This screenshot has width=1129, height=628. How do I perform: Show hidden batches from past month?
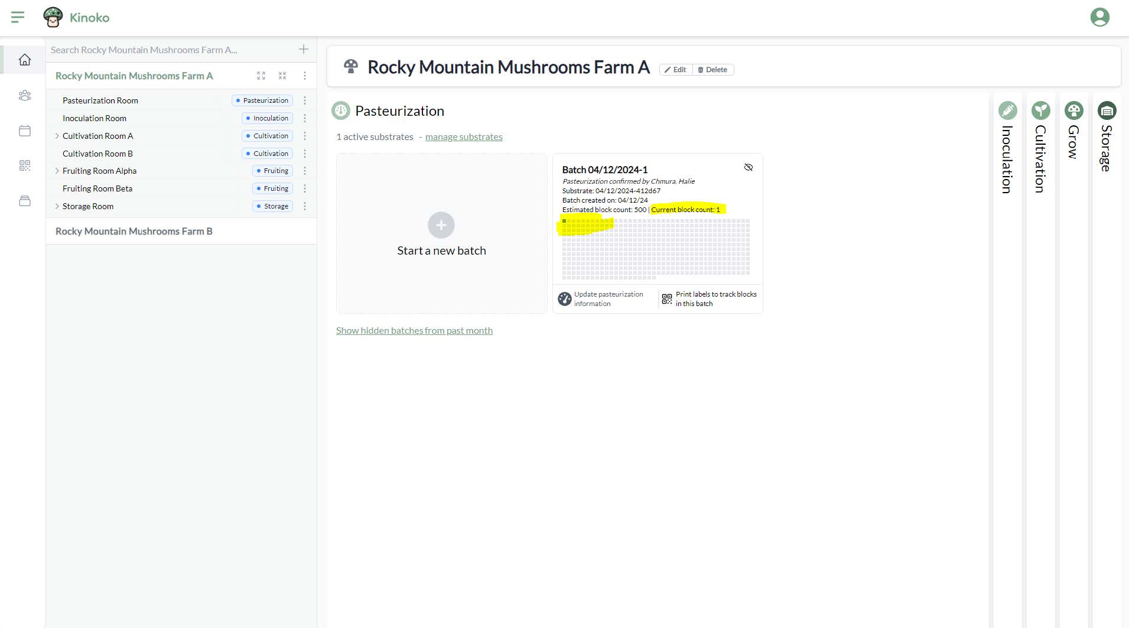(x=414, y=331)
